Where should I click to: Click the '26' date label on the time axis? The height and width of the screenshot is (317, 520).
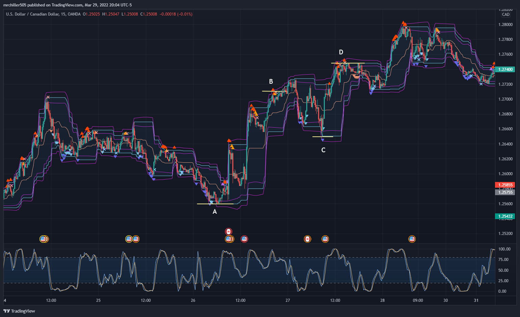[x=193, y=300]
